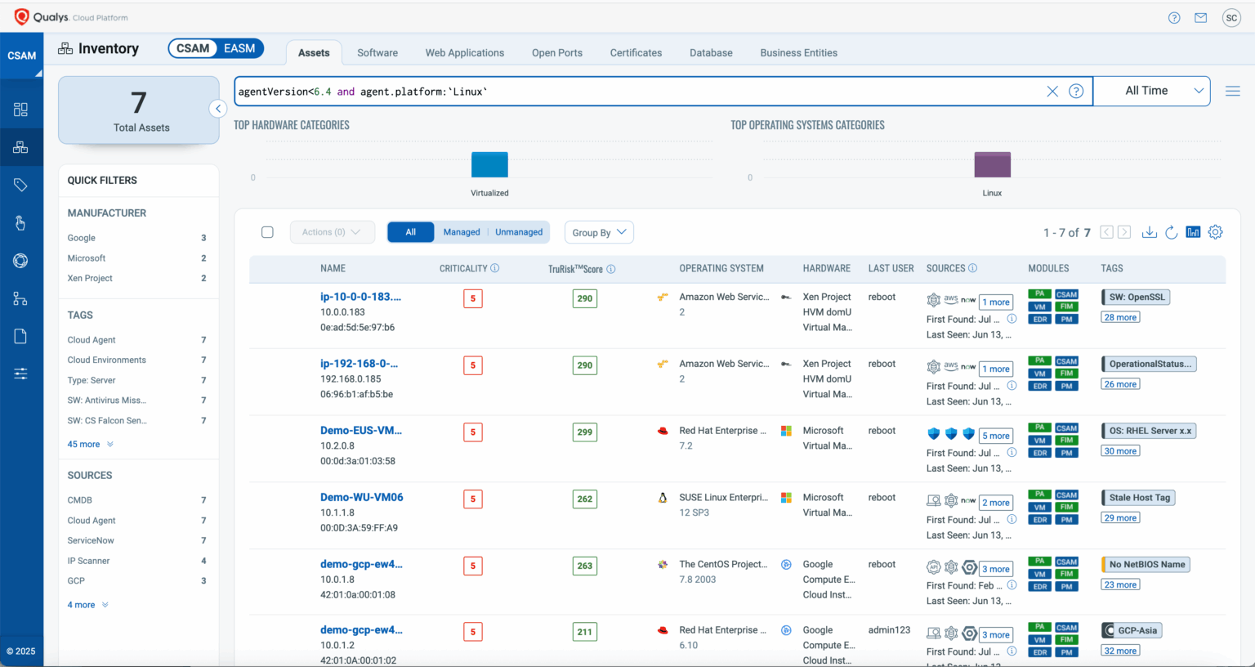
Task: Collapse the quick filters panel arrow
Action: (x=218, y=109)
